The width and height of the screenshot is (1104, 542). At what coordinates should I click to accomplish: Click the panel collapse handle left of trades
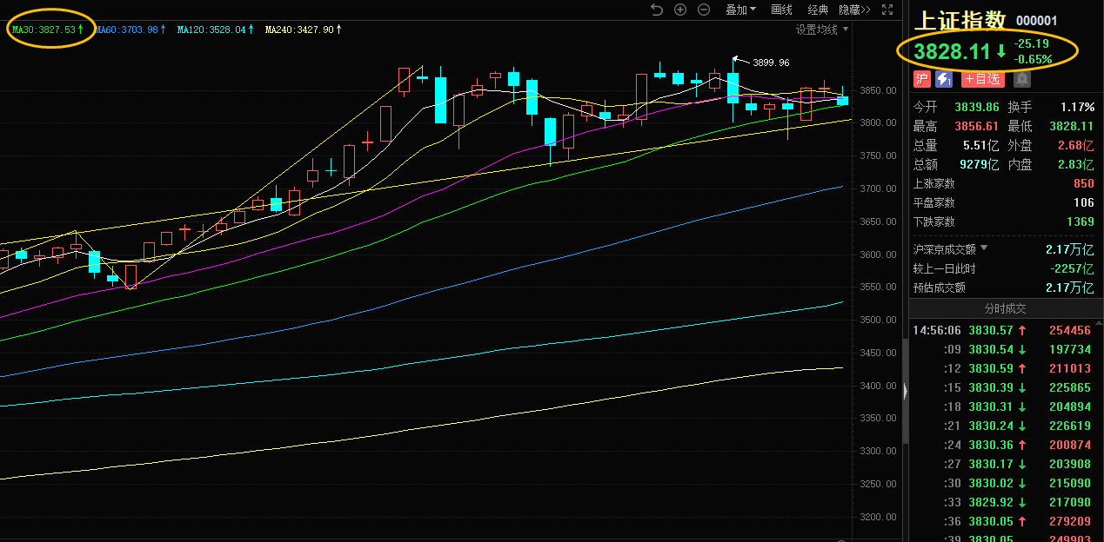[x=905, y=392]
